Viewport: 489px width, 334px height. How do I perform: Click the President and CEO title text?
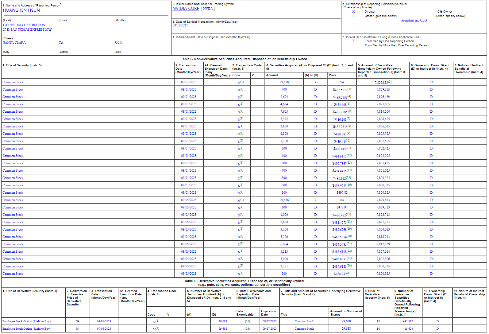tap(414, 20)
